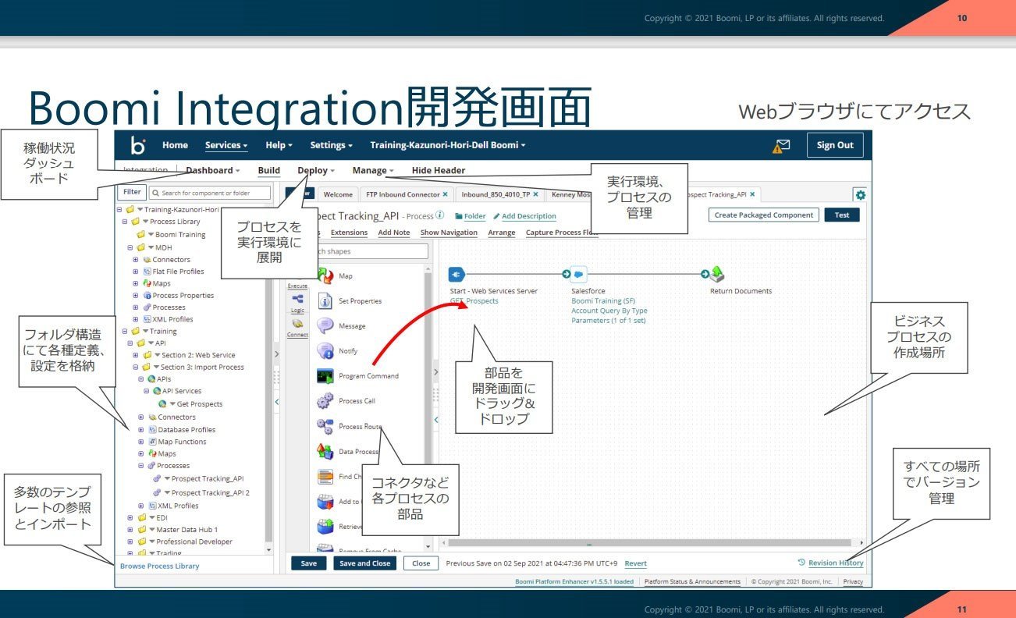Expand the Master Data Hub 1 folder
The image size is (1016, 618).
point(130,530)
